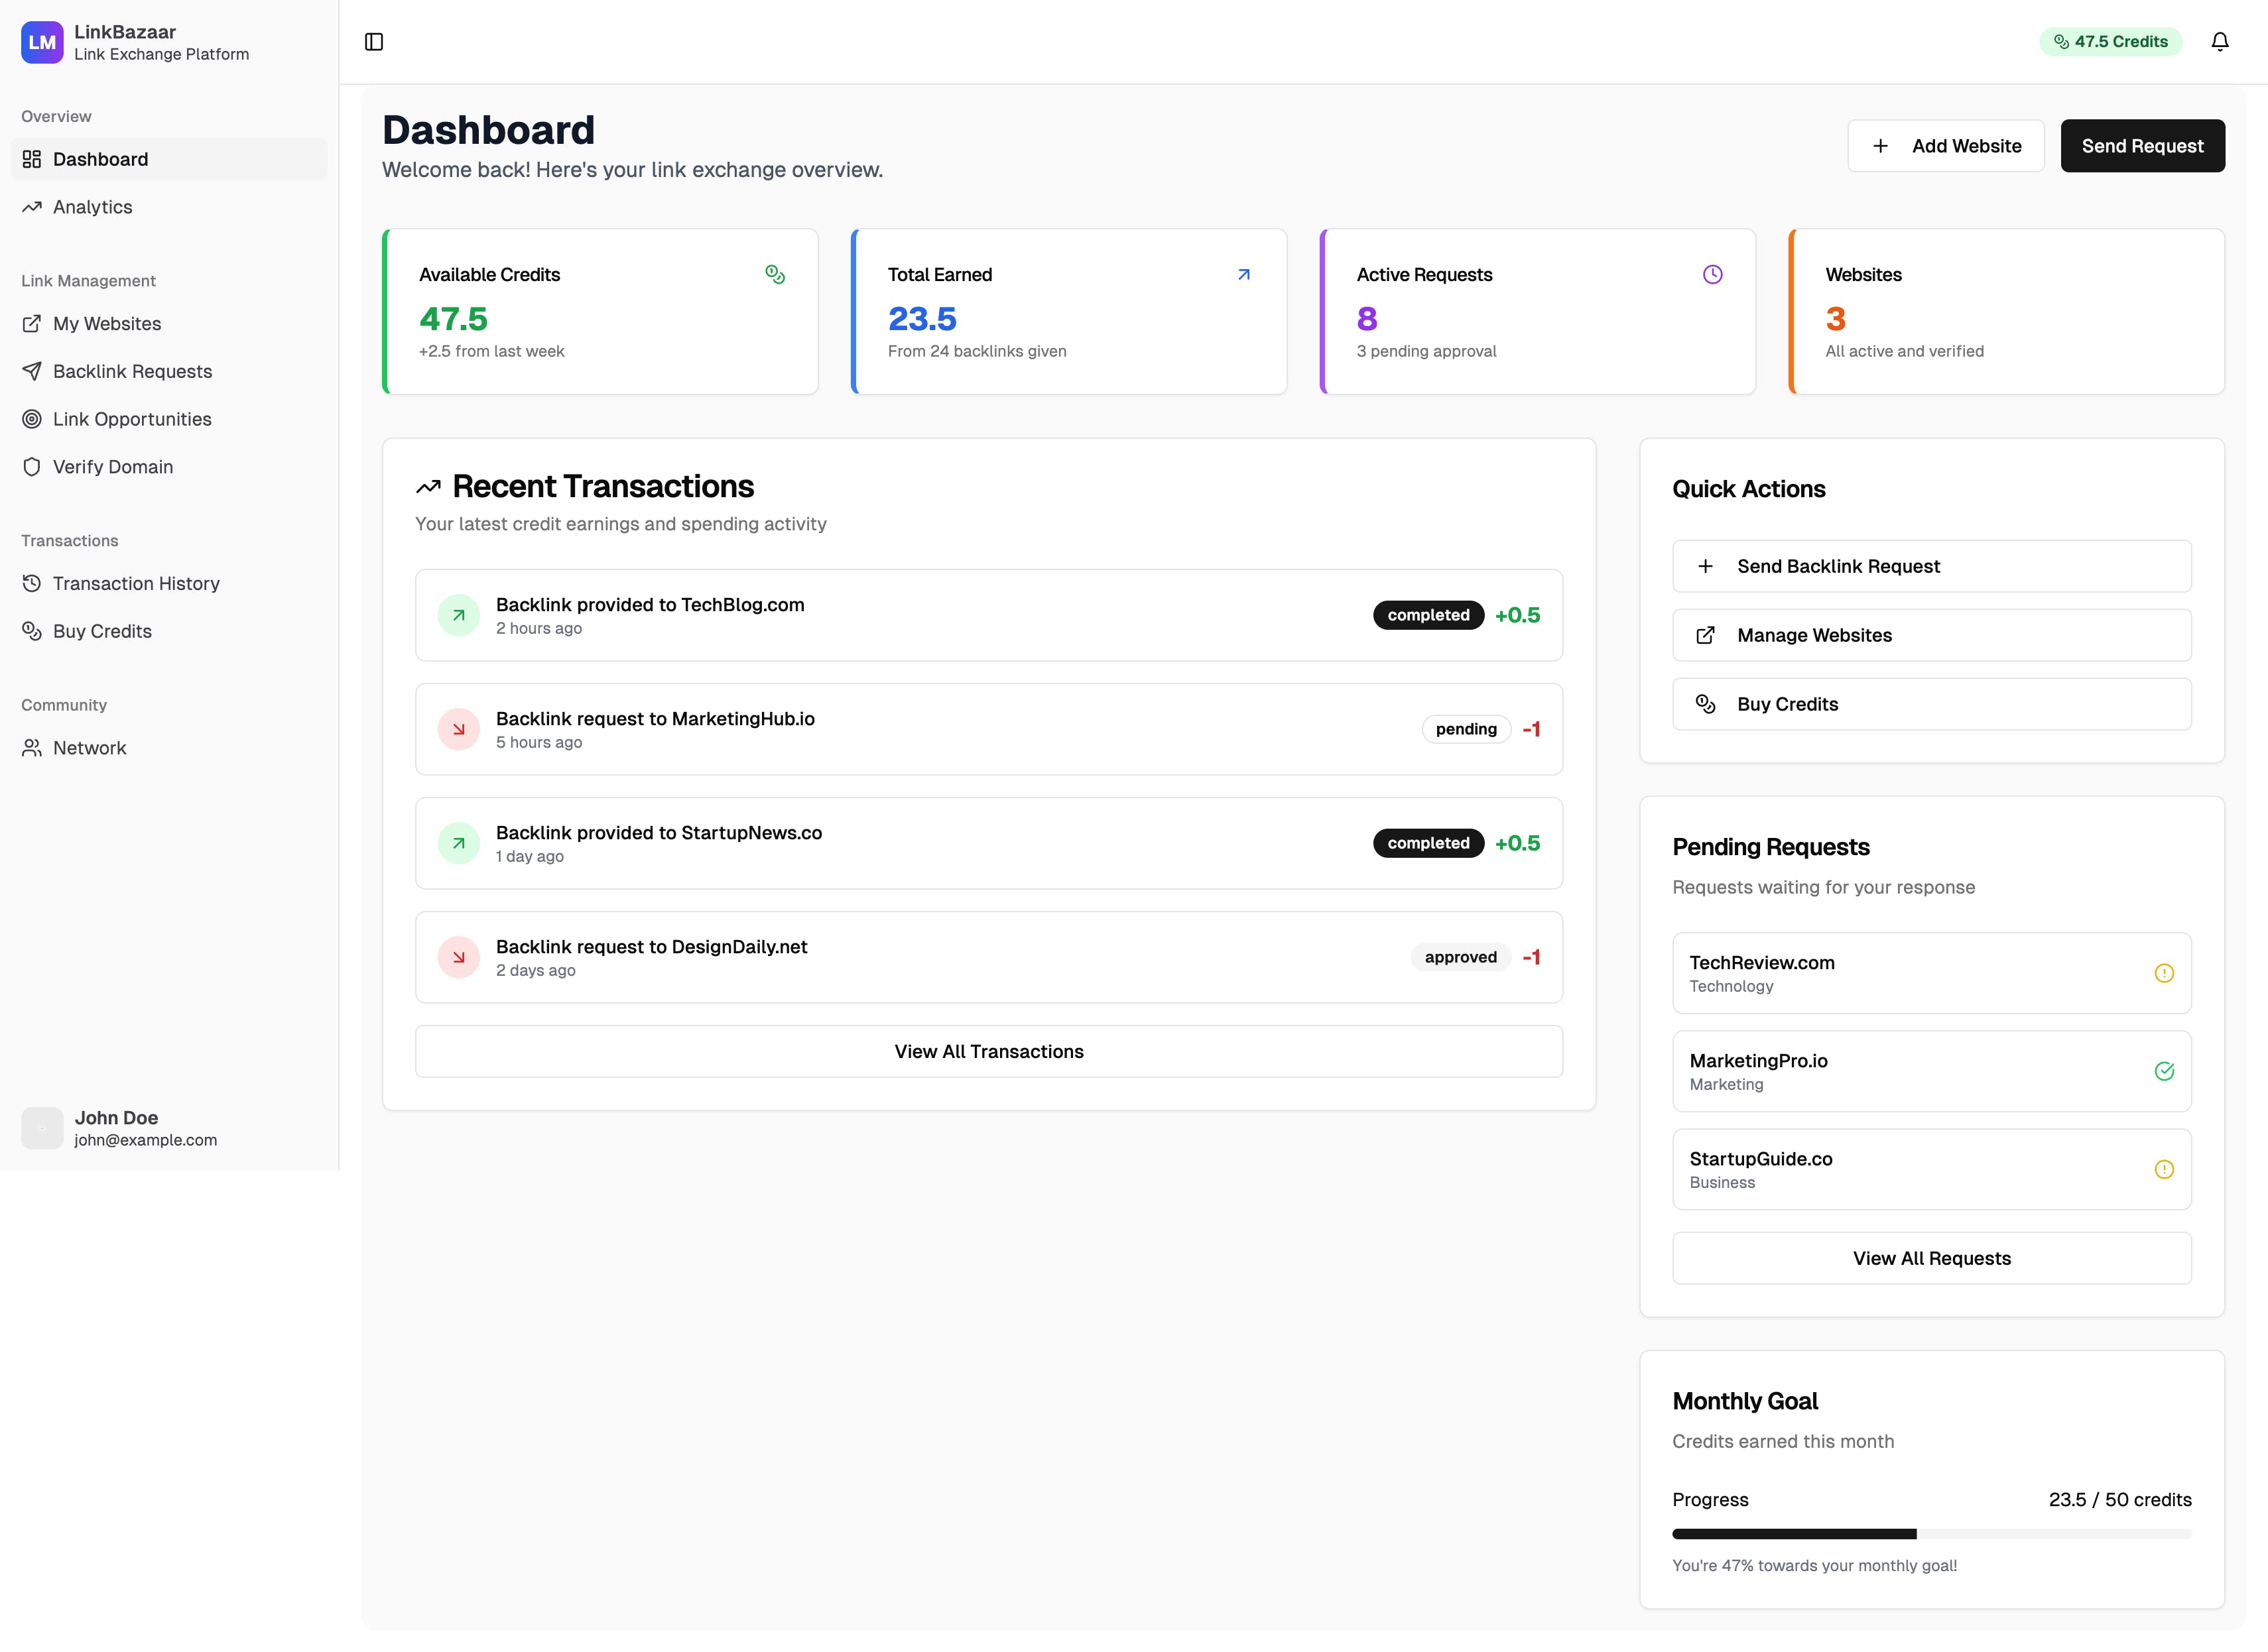The height and width of the screenshot is (1652, 2268).
Task: Open the Active Requests card
Action: point(1538,312)
